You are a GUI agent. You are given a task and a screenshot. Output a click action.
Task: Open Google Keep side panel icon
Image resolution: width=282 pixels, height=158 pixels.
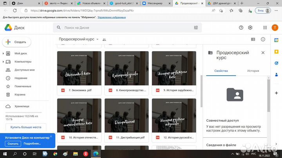pos(277,51)
